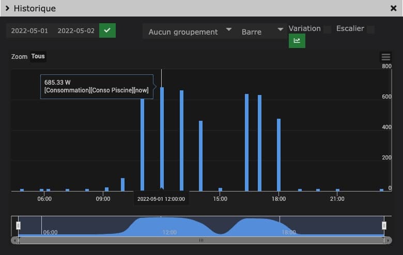Edit the end date 2022-05-02
Screen dimensions: 403x255
76,31
